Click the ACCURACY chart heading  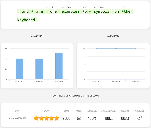(x=113, y=36)
